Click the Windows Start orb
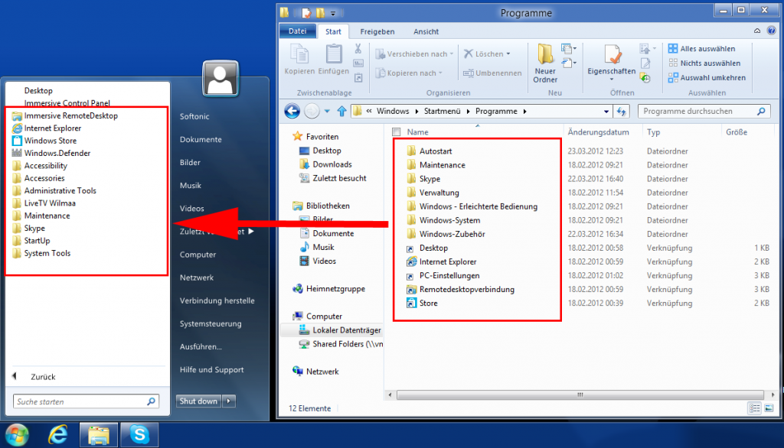This screenshot has width=784, height=448. click(17, 435)
